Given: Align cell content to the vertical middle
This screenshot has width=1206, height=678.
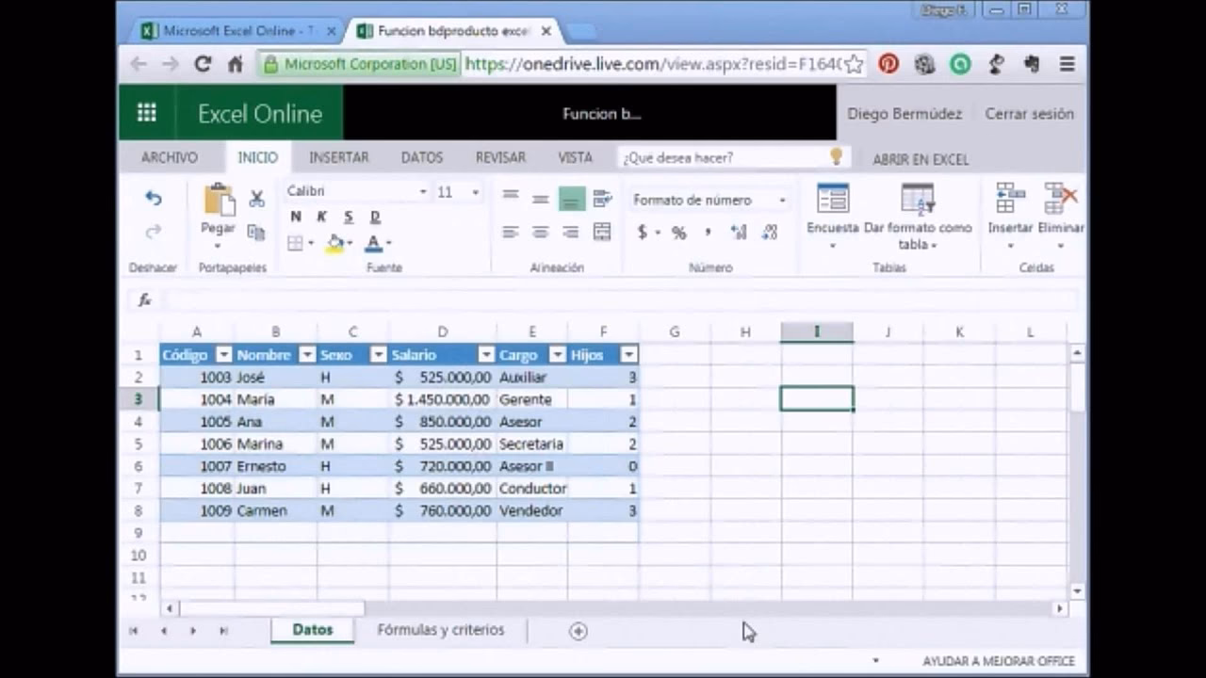Looking at the screenshot, I should tap(541, 198).
